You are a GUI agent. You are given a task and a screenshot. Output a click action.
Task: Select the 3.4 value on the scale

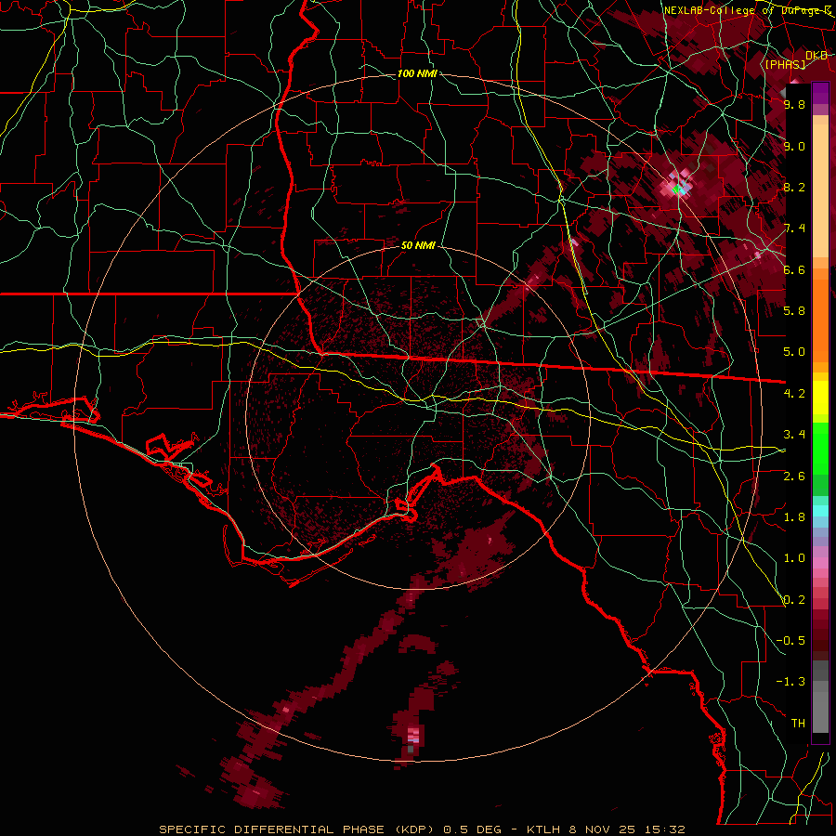click(794, 435)
